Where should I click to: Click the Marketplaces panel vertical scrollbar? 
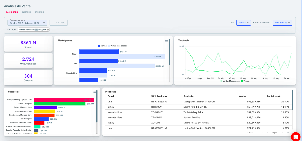click(x=170, y=52)
